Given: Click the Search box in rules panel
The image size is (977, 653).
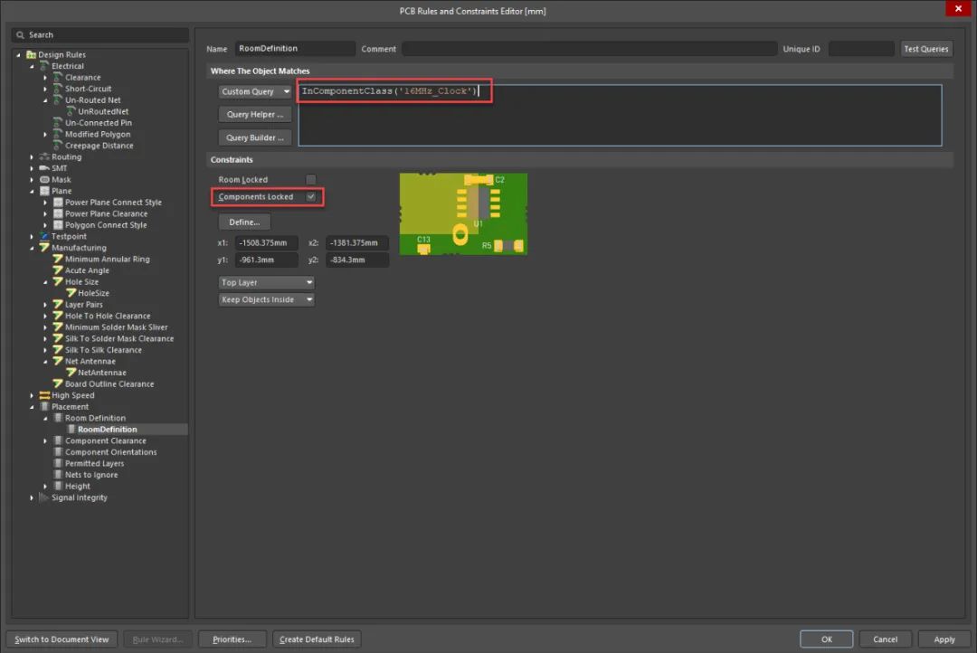Looking at the screenshot, I should tap(100, 35).
